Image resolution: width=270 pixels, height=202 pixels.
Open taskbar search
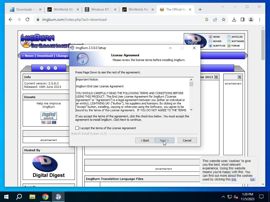click(19, 197)
